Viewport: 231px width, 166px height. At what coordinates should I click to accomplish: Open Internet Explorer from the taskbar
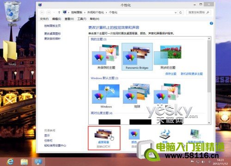10,161
